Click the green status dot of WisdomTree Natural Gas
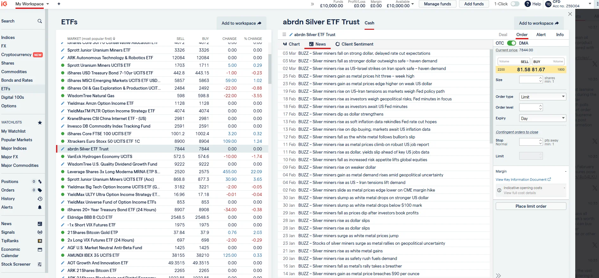The image size is (599, 278). pos(63,96)
